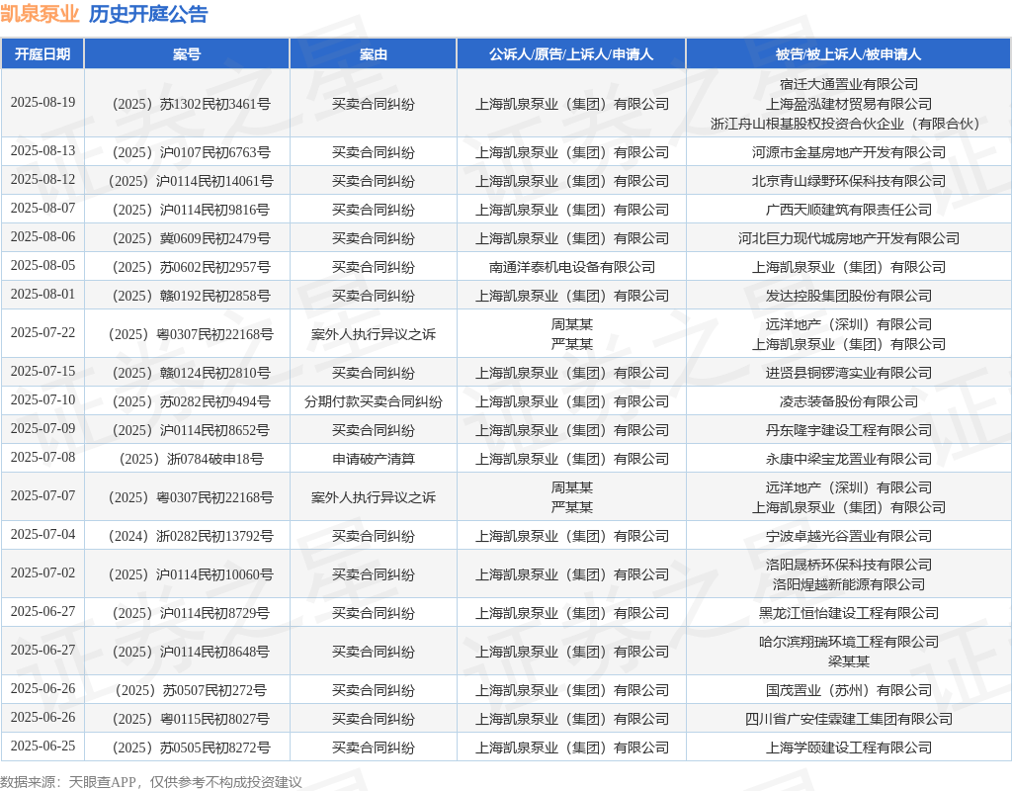Select case number (2025)粤0115民初8027号
This screenshot has height=791, width=1012.
(x=191, y=720)
